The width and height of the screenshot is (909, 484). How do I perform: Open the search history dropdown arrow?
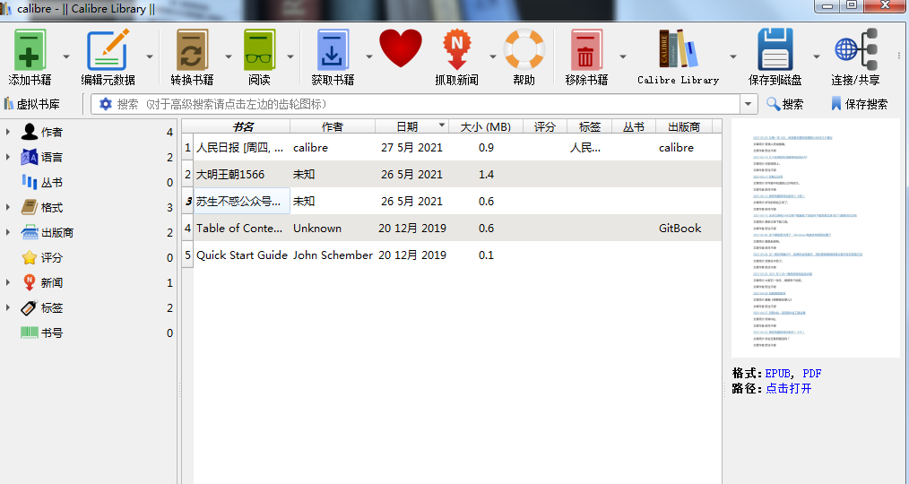[x=749, y=104]
